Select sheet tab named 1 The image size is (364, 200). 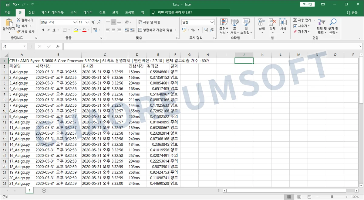29,191
